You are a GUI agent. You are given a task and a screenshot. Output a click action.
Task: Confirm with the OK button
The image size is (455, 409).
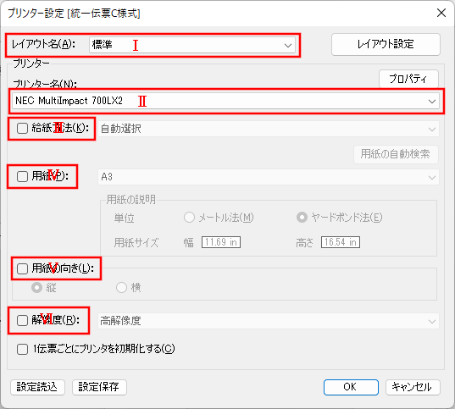coord(351,387)
